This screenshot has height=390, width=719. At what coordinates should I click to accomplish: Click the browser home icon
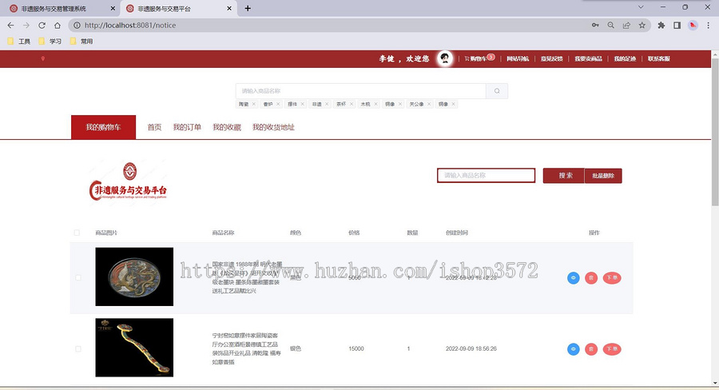(58, 26)
